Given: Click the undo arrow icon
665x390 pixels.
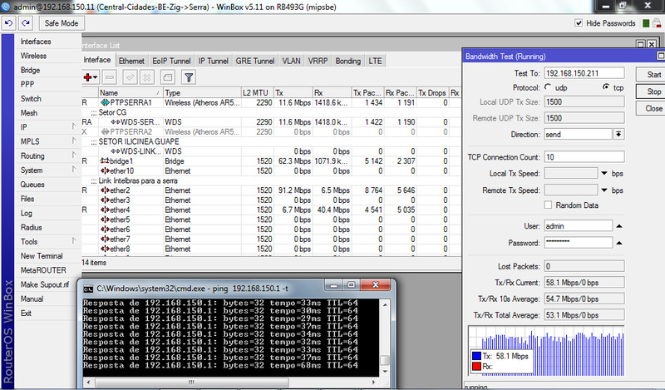Looking at the screenshot, I should tap(9, 23).
